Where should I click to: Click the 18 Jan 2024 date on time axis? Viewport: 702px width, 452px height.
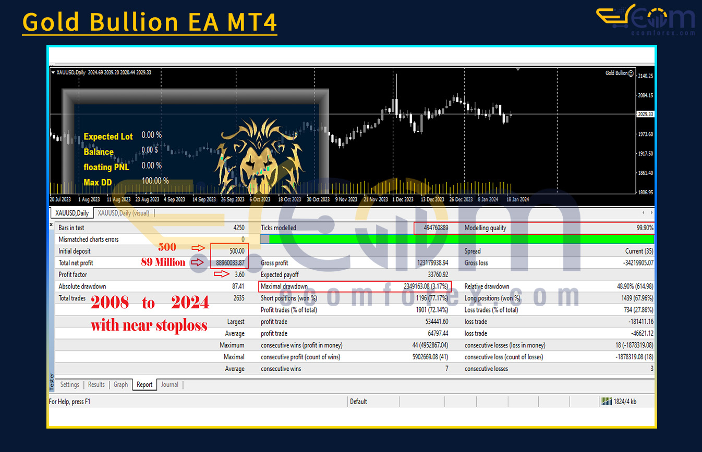coord(518,199)
